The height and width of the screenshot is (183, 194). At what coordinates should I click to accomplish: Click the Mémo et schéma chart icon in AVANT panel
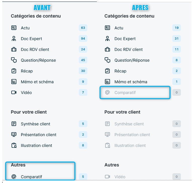tap(14, 82)
